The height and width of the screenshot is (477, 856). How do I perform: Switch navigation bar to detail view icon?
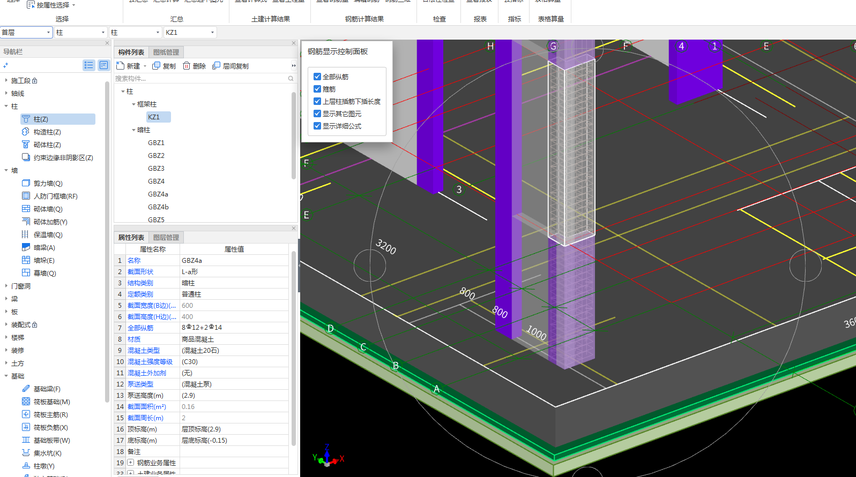click(x=103, y=65)
